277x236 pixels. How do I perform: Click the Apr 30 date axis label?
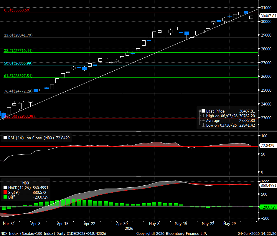[x=122, y=224]
